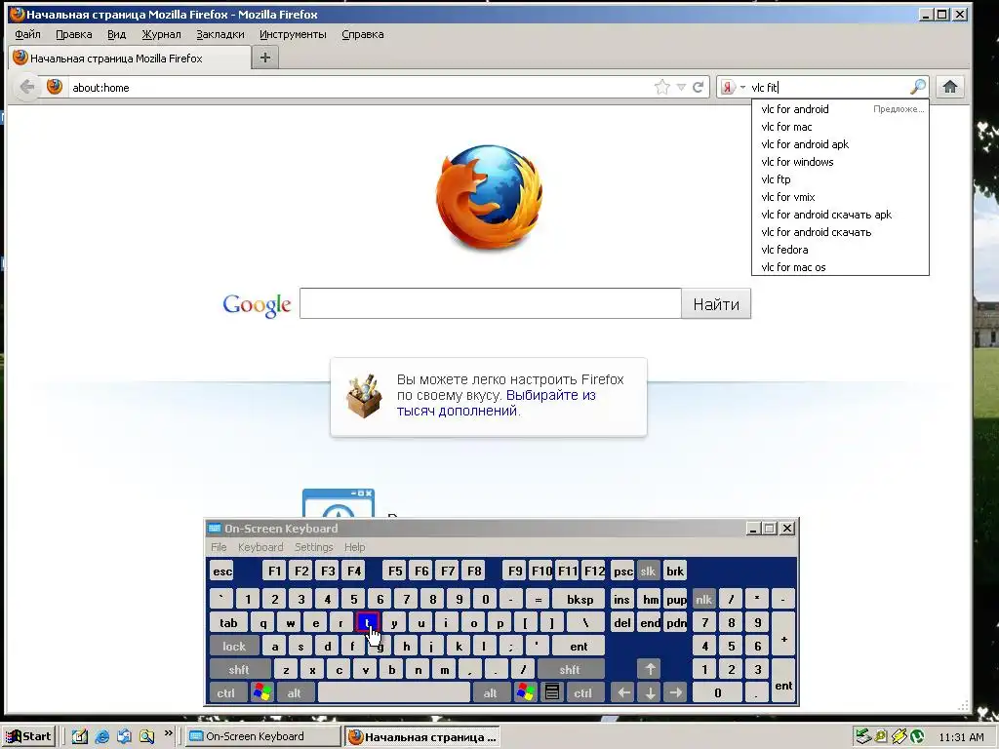999x749 pixels.
Task: Open On-Screen Keyboard Help menu
Action: point(354,547)
